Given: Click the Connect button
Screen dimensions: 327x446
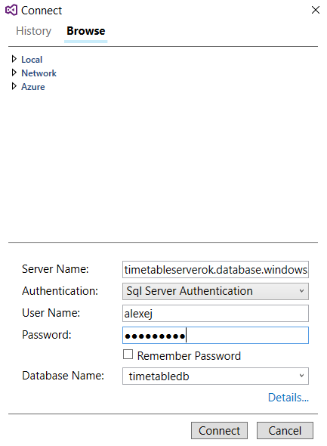Looking at the screenshot, I should 219,430.
